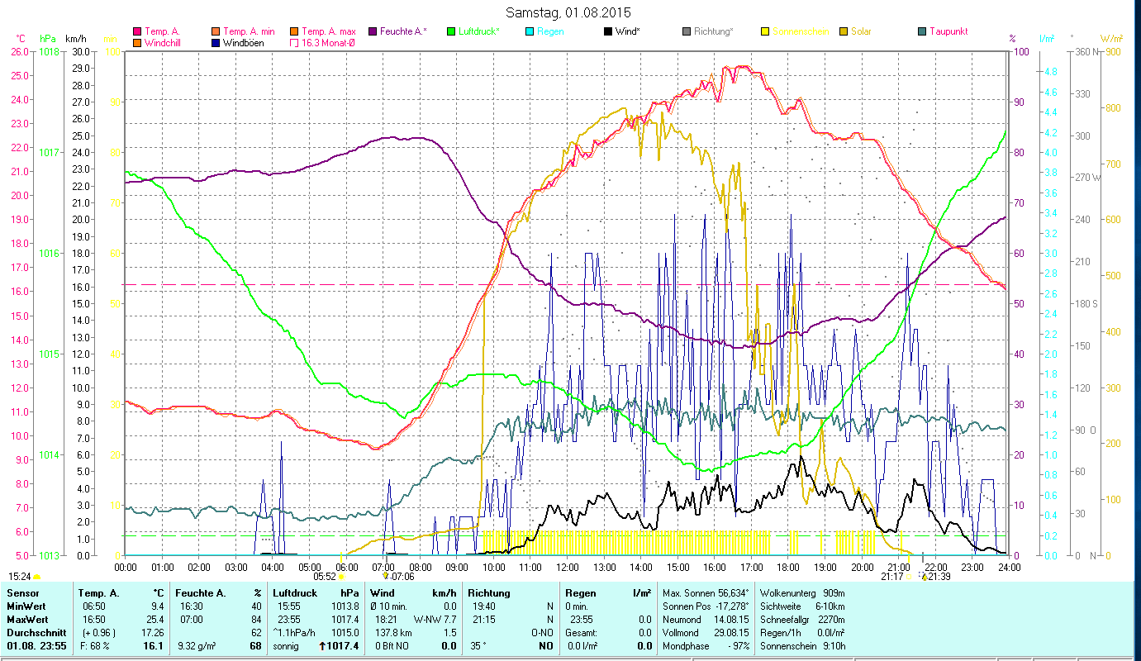The width and height of the screenshot is (1141, 661).
Task: Click the MinWert row label
Action: click(26, 606)
